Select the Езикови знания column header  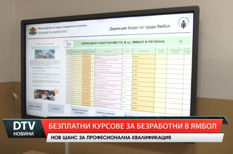(x=161, y=51)
